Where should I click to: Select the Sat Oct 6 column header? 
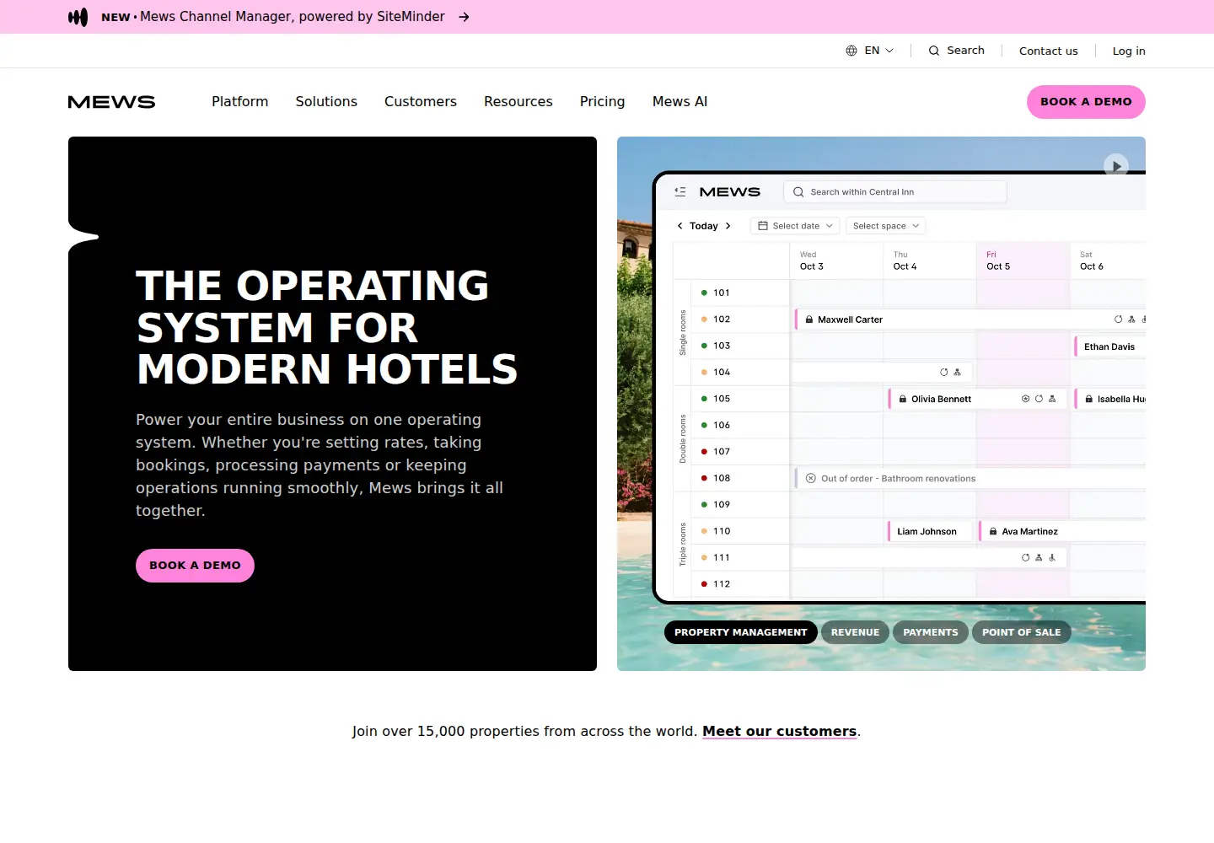point(1108,260)
